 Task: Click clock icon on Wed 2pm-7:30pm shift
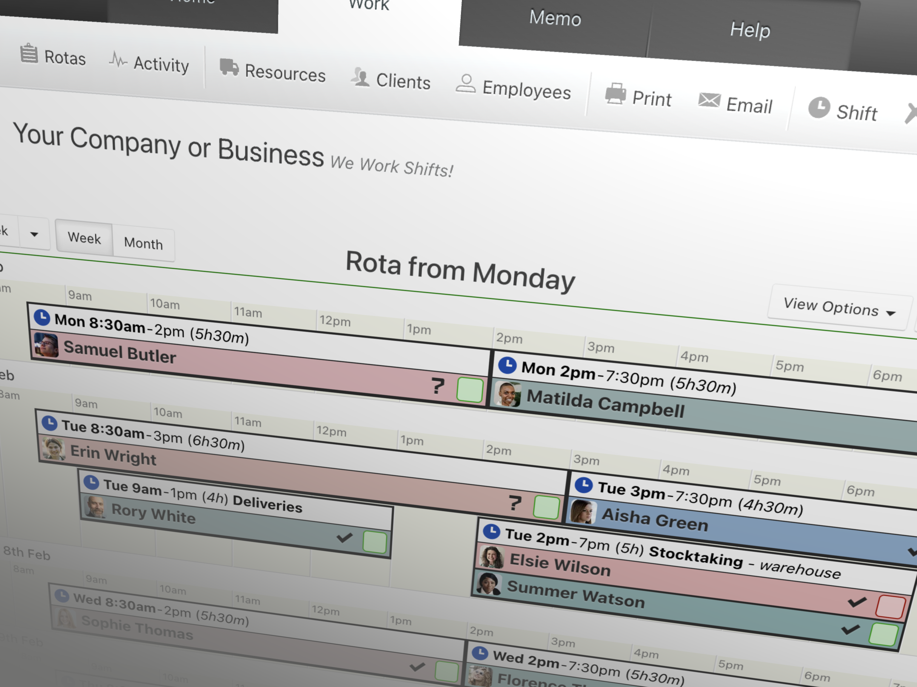(x=480, y=653)
